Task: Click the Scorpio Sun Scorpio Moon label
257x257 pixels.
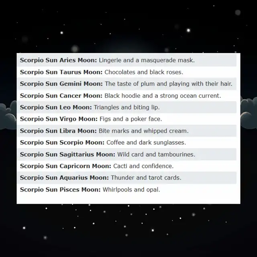Action: (x=62, y=143)
